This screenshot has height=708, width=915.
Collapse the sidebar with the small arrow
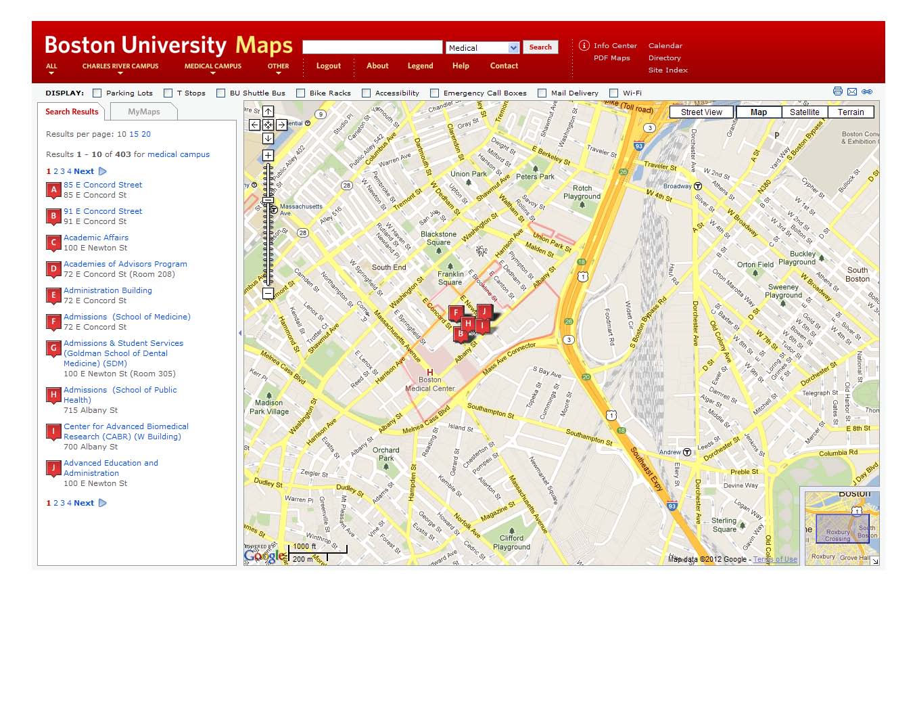240,333
